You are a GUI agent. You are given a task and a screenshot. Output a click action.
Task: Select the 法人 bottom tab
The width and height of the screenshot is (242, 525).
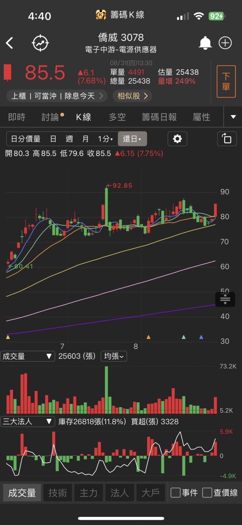pos(119,493)
